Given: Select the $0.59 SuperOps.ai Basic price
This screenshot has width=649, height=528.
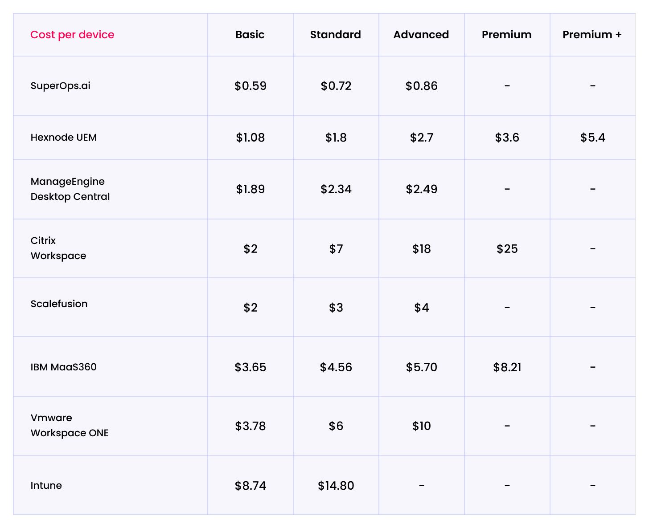Looking at the screenshot, I should coord(251,85).
